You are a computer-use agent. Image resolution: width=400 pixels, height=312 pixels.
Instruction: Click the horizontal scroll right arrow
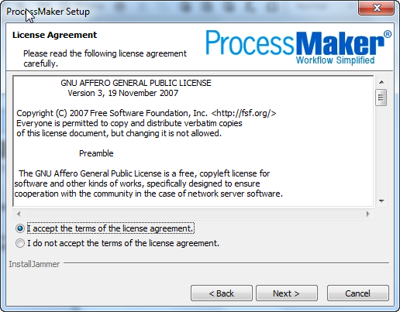[367, 214]
